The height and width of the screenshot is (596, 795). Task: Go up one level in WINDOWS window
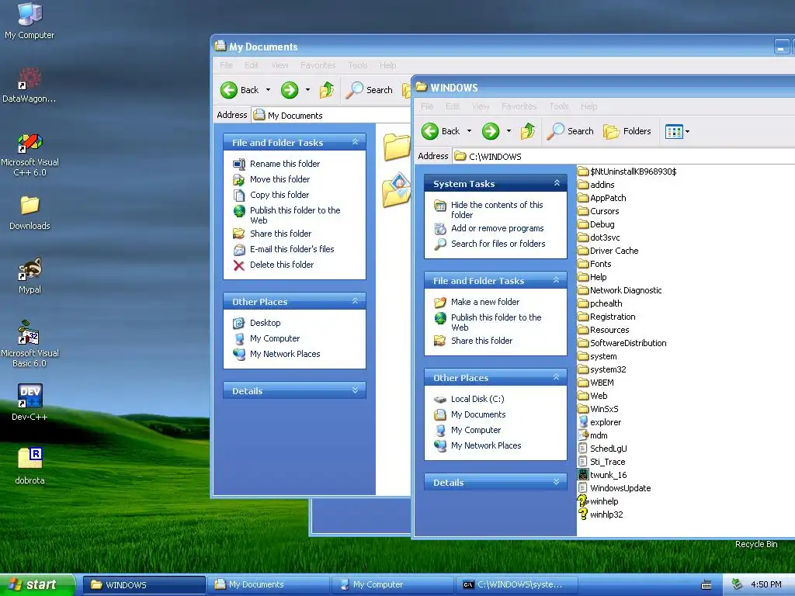point(528,131)
